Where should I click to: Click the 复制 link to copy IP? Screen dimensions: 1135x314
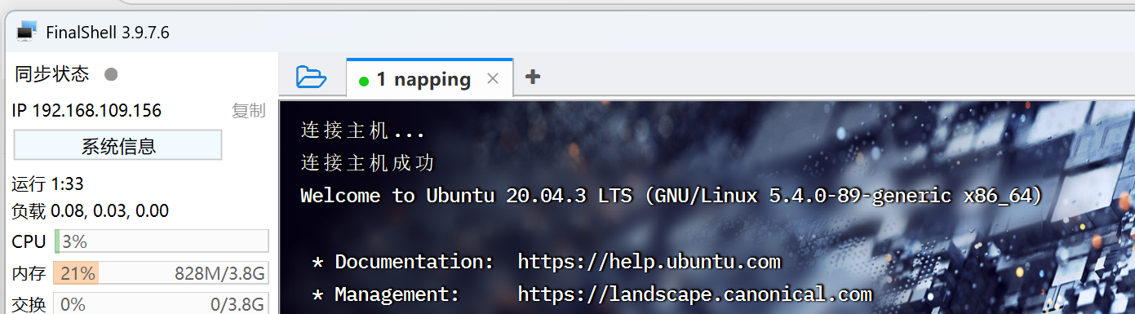point(248,111)
